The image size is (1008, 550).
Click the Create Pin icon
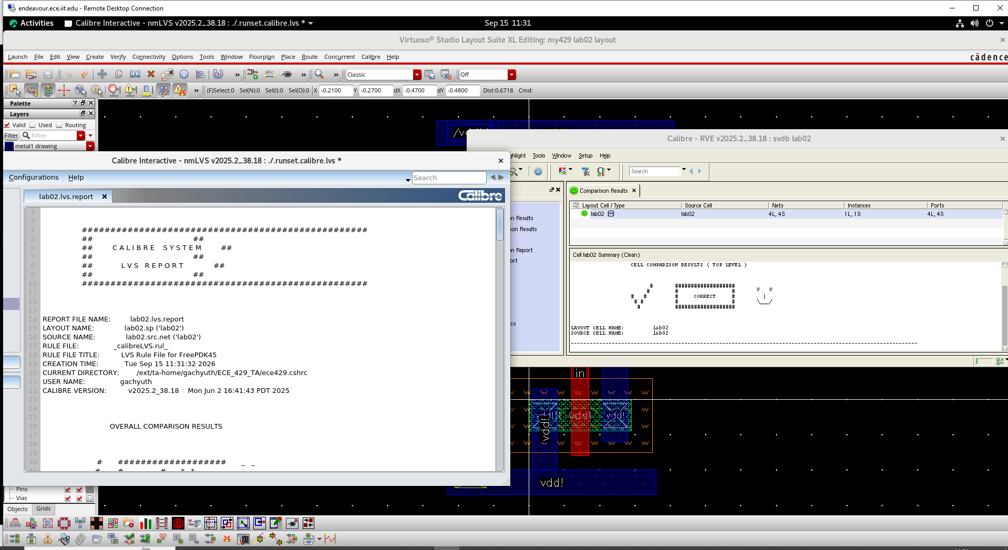click(286, 75)
